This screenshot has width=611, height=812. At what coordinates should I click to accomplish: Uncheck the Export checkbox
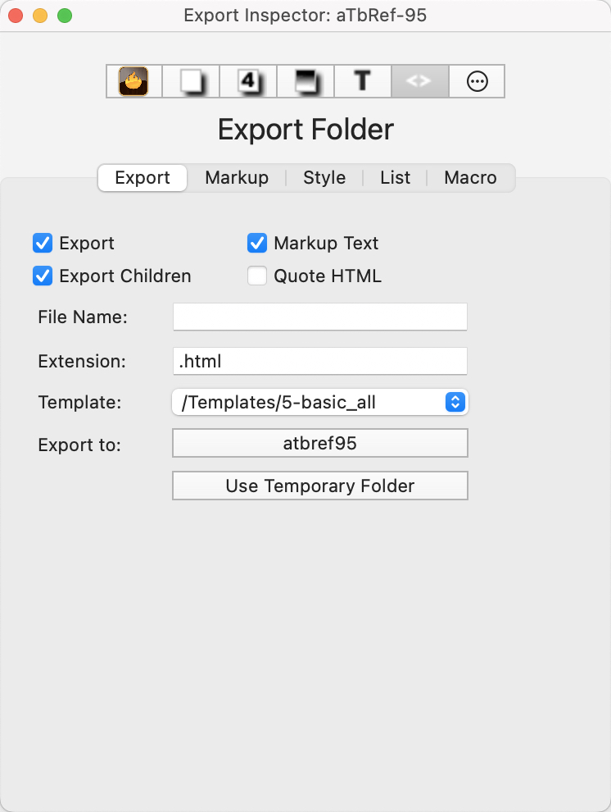(43, 243)
